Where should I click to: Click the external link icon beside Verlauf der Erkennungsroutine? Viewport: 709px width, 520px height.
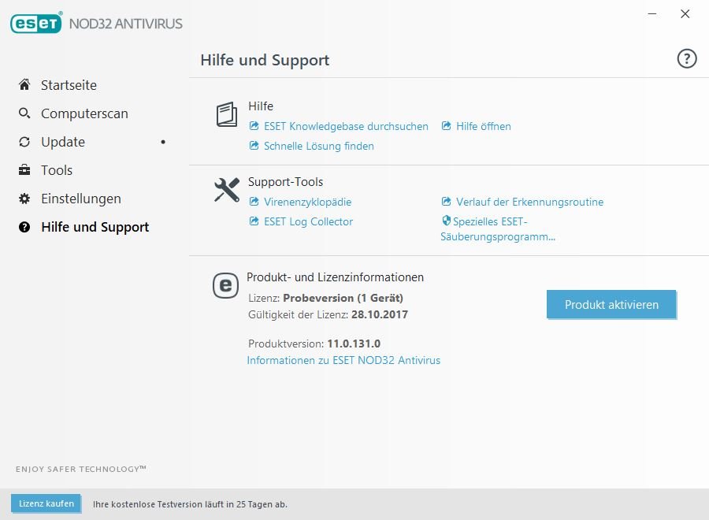[447, 201]
